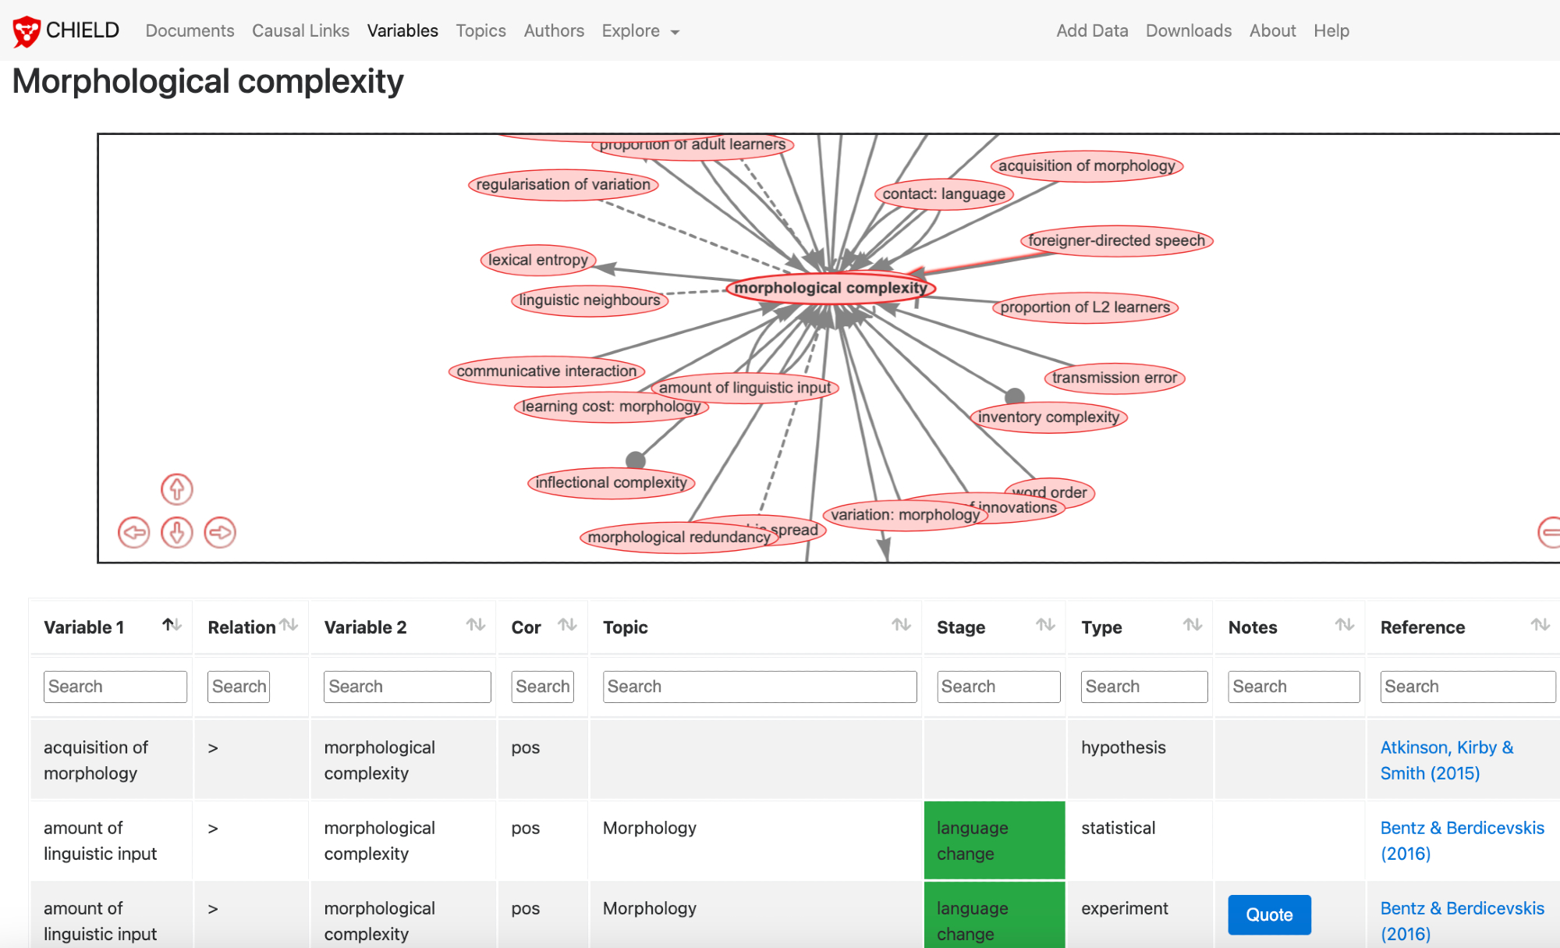Screen dimensions: 1560x948
Task: Toggle sort order on Stage column
Action: [1045, 625]
